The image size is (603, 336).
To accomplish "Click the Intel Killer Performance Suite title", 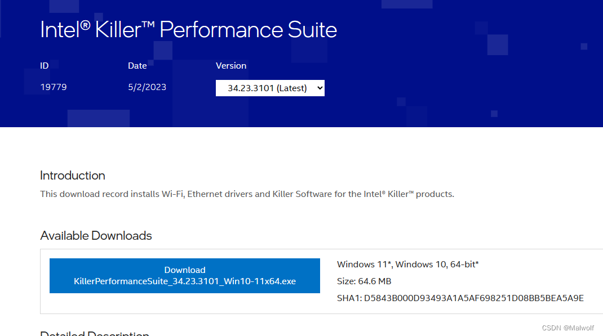I will tap(188, 30).
